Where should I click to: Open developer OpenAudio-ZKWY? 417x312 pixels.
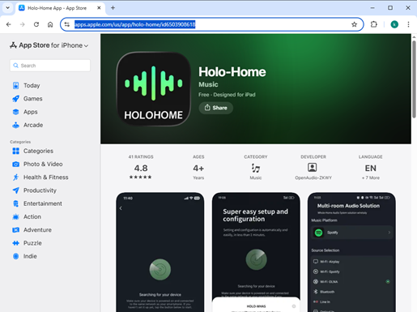pos(313,177)
